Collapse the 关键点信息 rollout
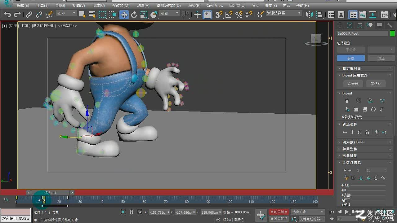This screenshot has height=223, width=397. pyautogui.click(x=365, y=163)
